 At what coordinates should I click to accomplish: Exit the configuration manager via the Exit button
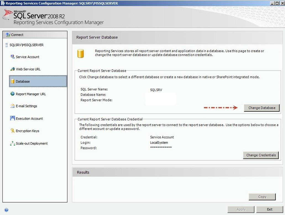click(270, 209)
